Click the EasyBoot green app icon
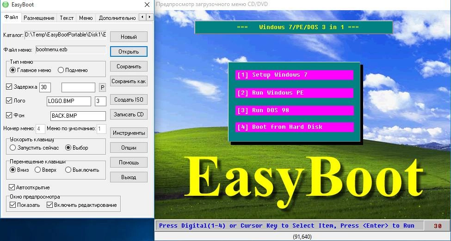The width and height of the screenshot is (451, 241). click(x=5, y=5)
